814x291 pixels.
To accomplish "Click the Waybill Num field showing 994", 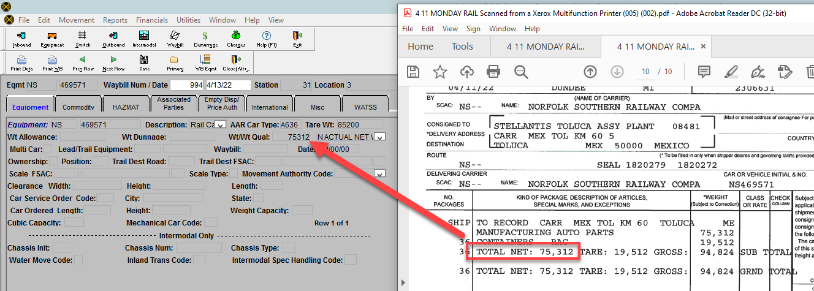I will click(187, 85).
